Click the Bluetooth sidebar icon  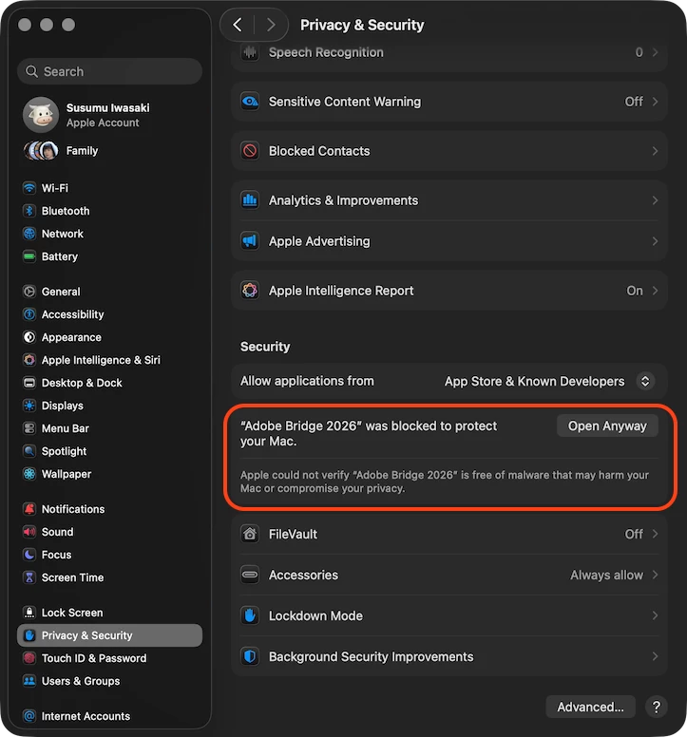coord(29,211)
